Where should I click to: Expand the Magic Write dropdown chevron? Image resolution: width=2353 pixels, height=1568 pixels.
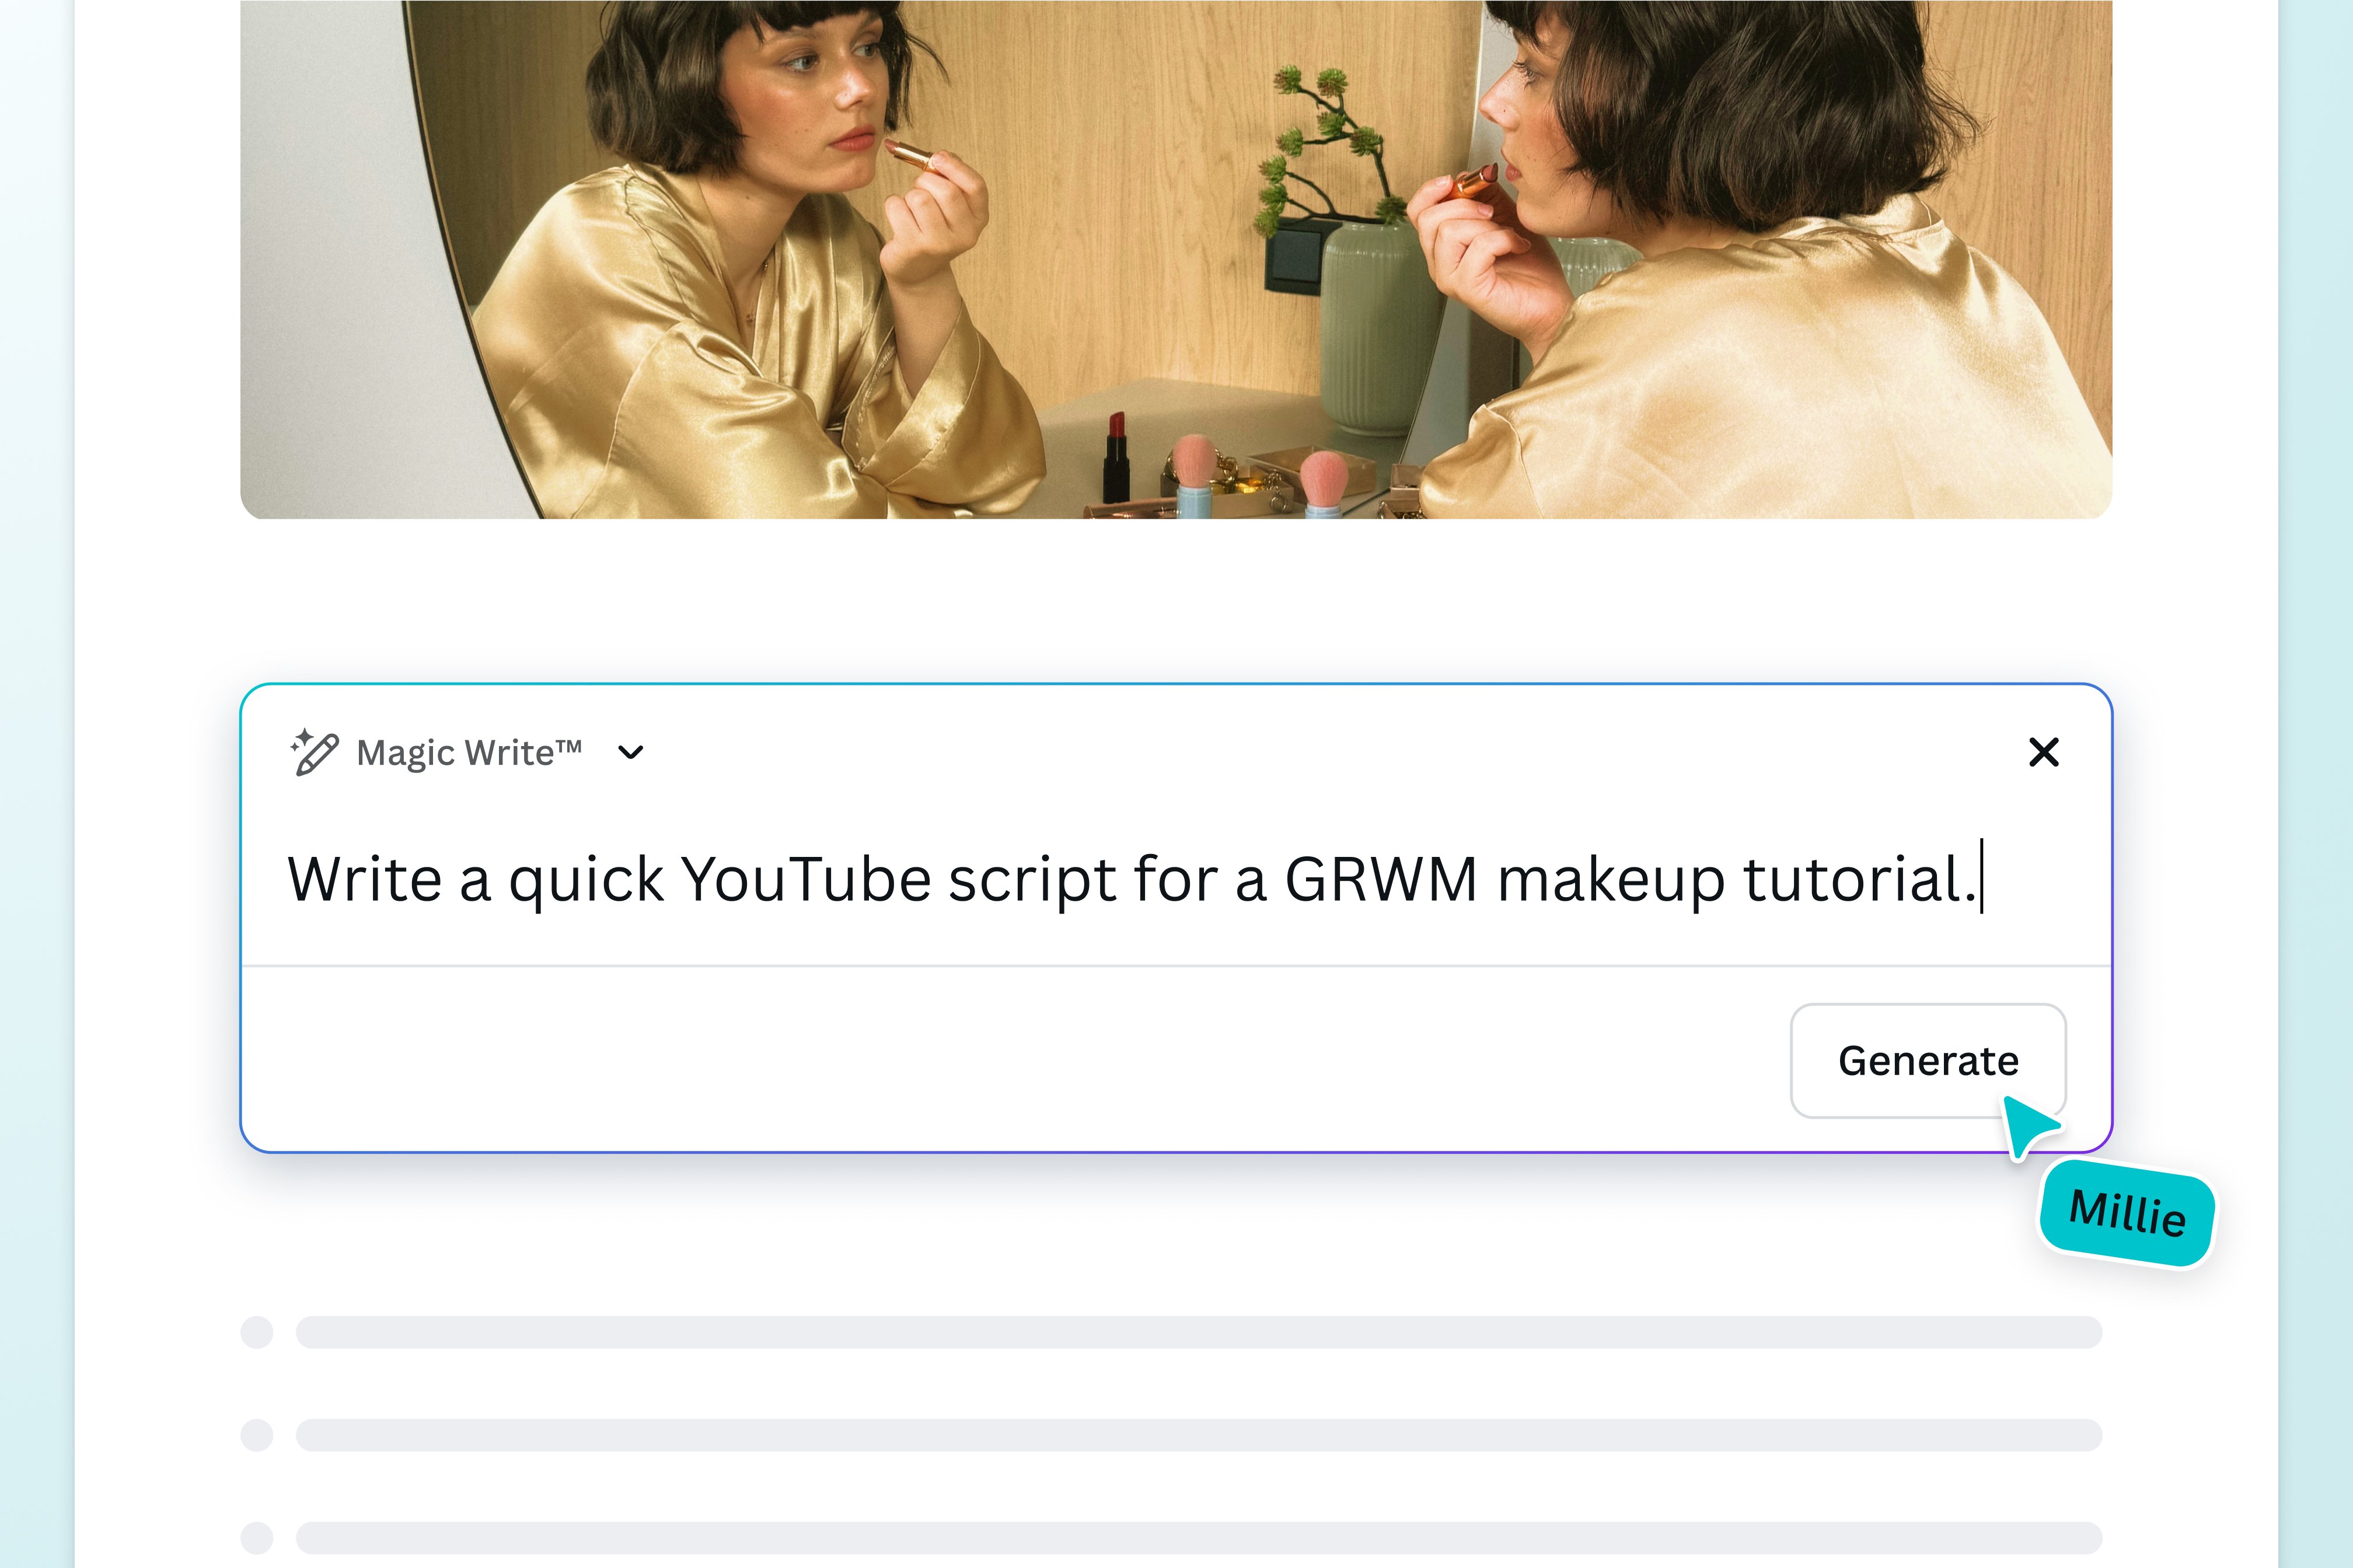pos(630,752)
